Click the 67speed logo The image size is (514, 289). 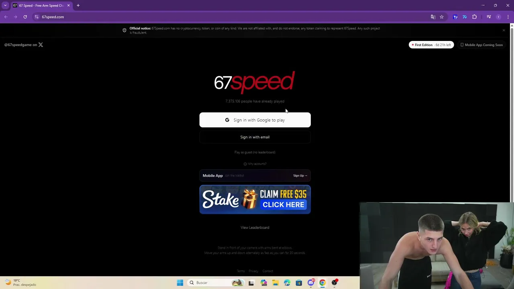tap(255, 82)
